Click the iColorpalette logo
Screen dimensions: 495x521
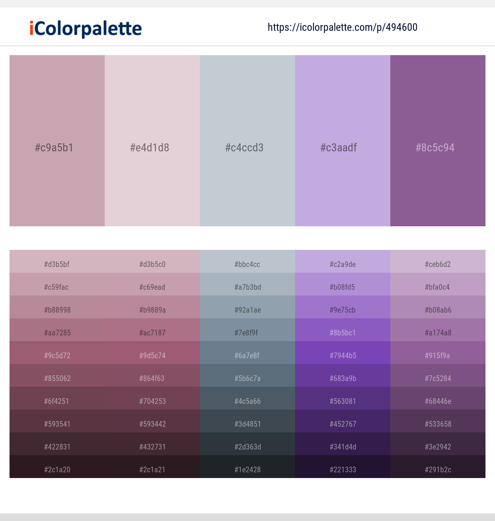point(86,29)
